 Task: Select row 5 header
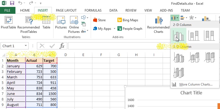click(2, 83)
